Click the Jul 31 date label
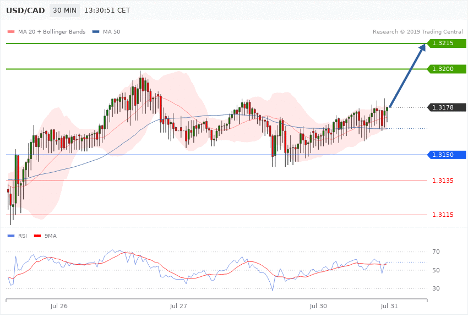This screenshot has width=468, height=317. [389, 306]
